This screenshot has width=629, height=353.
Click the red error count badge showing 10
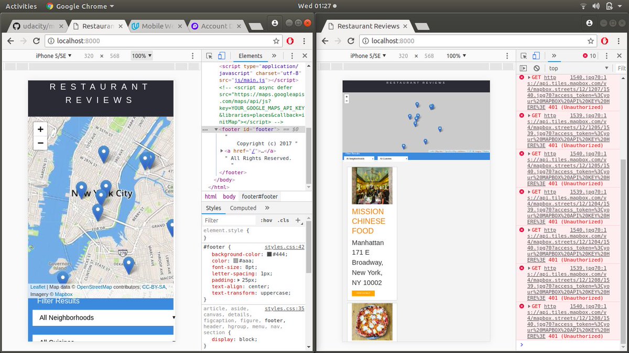[589, 56]
